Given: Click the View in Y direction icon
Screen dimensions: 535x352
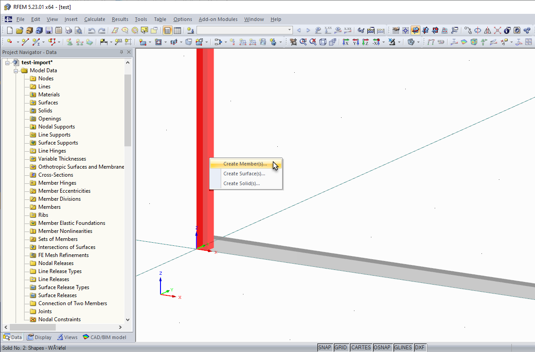Looking at the screenshot, I should 355,41.
